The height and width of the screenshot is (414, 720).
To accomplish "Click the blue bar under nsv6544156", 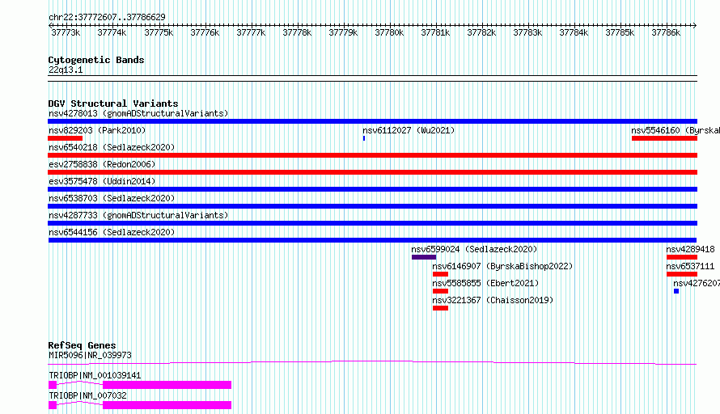I will [x=372, y=240].
